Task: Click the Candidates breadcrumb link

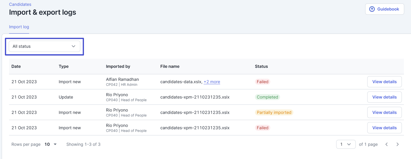Action: tap(20, 4)
